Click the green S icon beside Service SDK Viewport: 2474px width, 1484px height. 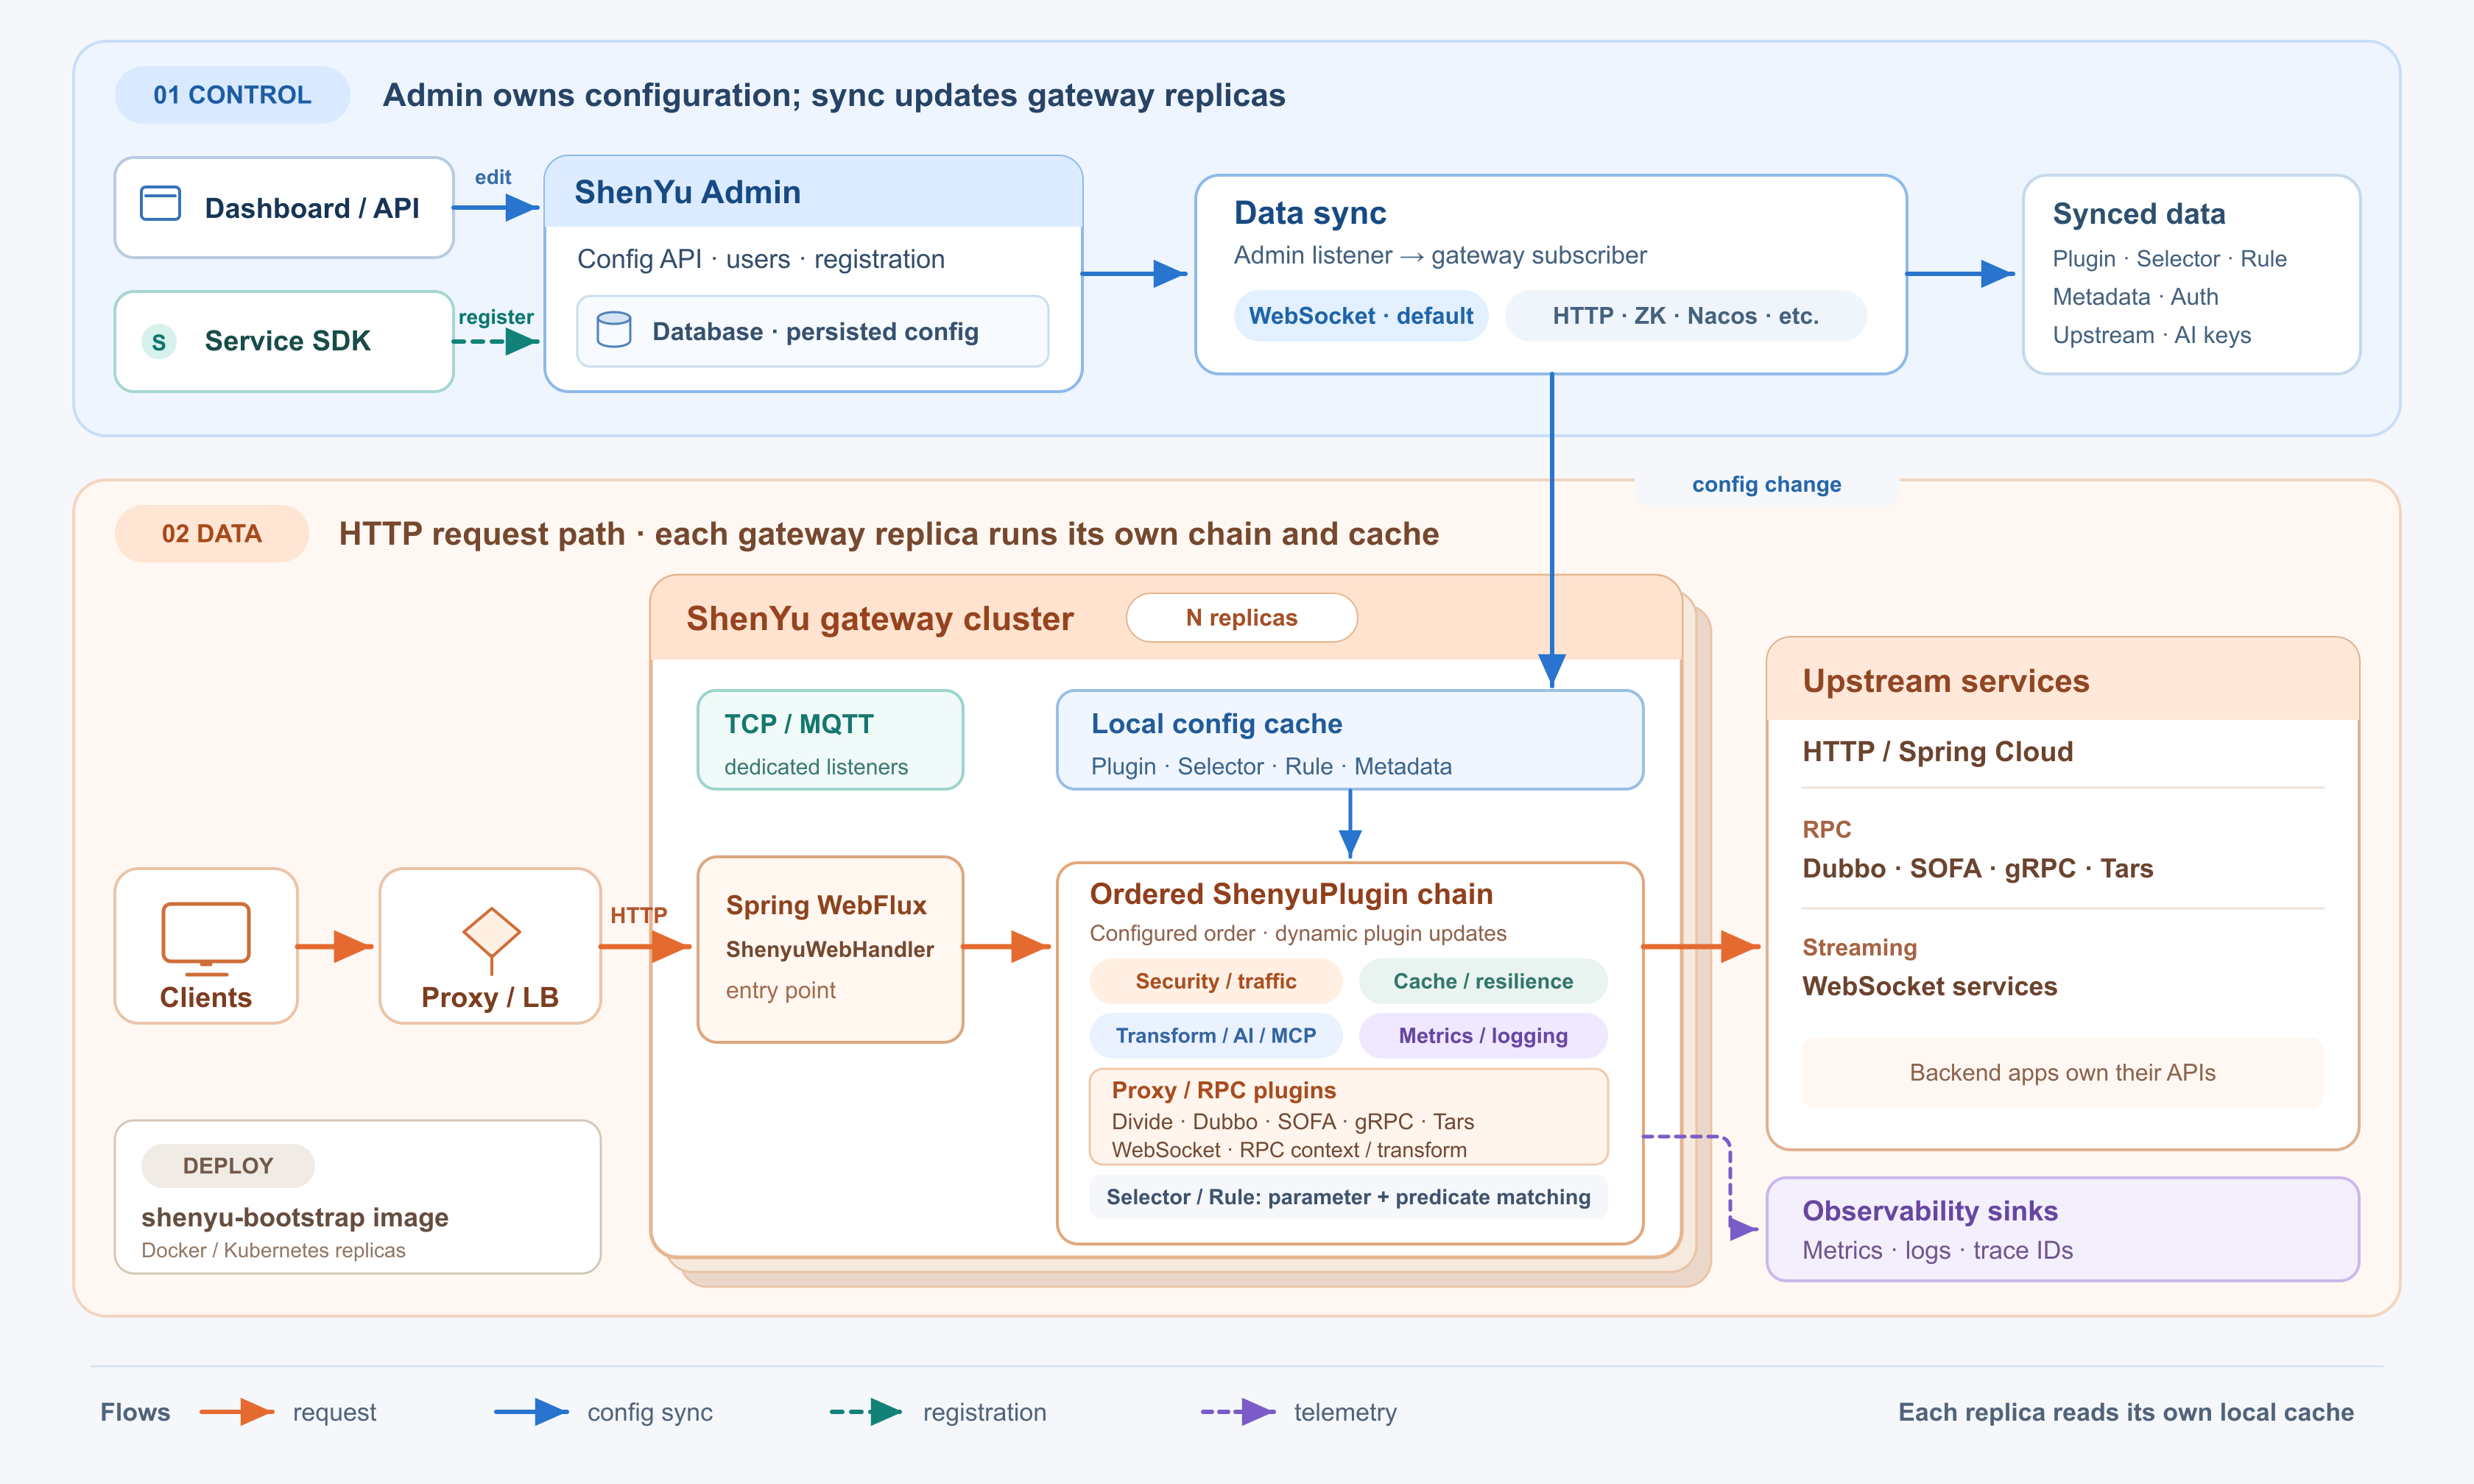159,342
